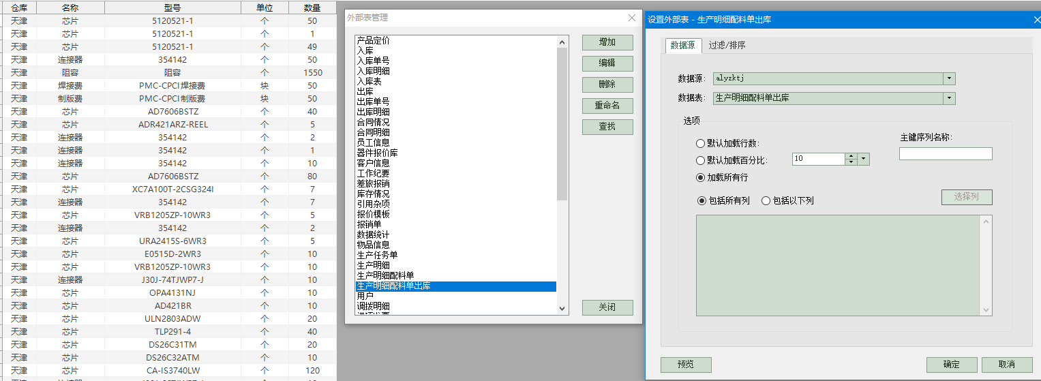
Task: Close the 外部表管理 dialog with X
Action: click(631, 18)
